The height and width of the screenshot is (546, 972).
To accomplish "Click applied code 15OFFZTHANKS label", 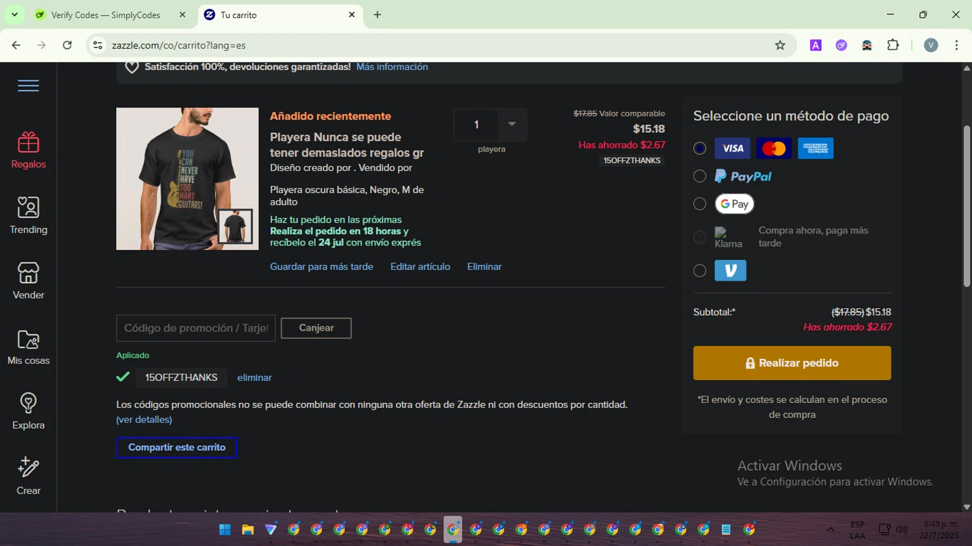I will pos(181,378).
